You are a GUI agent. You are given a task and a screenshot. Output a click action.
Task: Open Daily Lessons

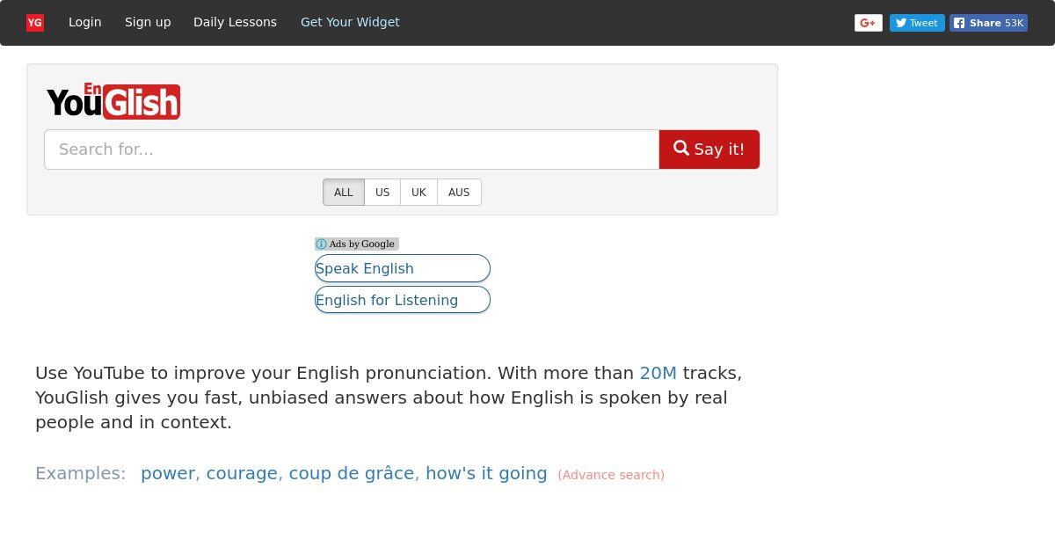pyautogui.click(x=235, y=22)
